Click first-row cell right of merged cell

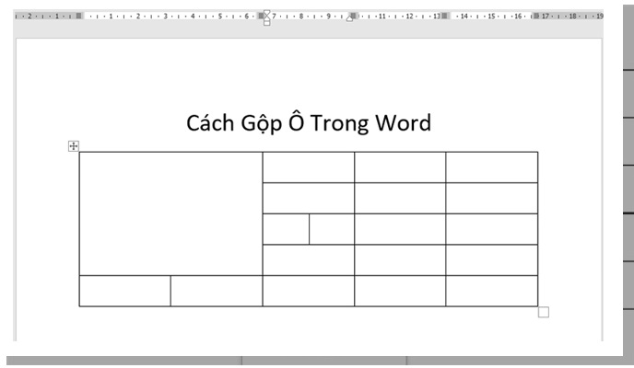309,167
